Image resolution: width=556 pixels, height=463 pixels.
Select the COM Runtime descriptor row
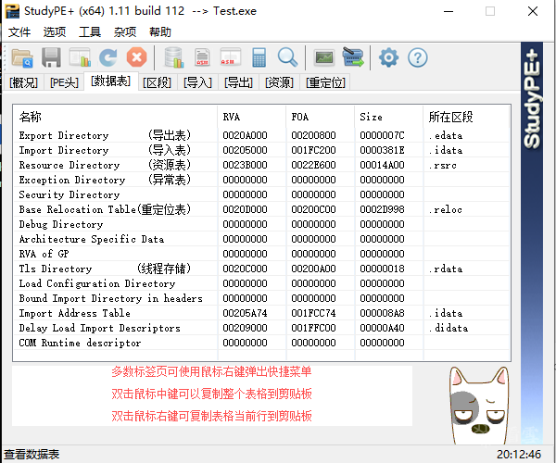pos(261,343)
